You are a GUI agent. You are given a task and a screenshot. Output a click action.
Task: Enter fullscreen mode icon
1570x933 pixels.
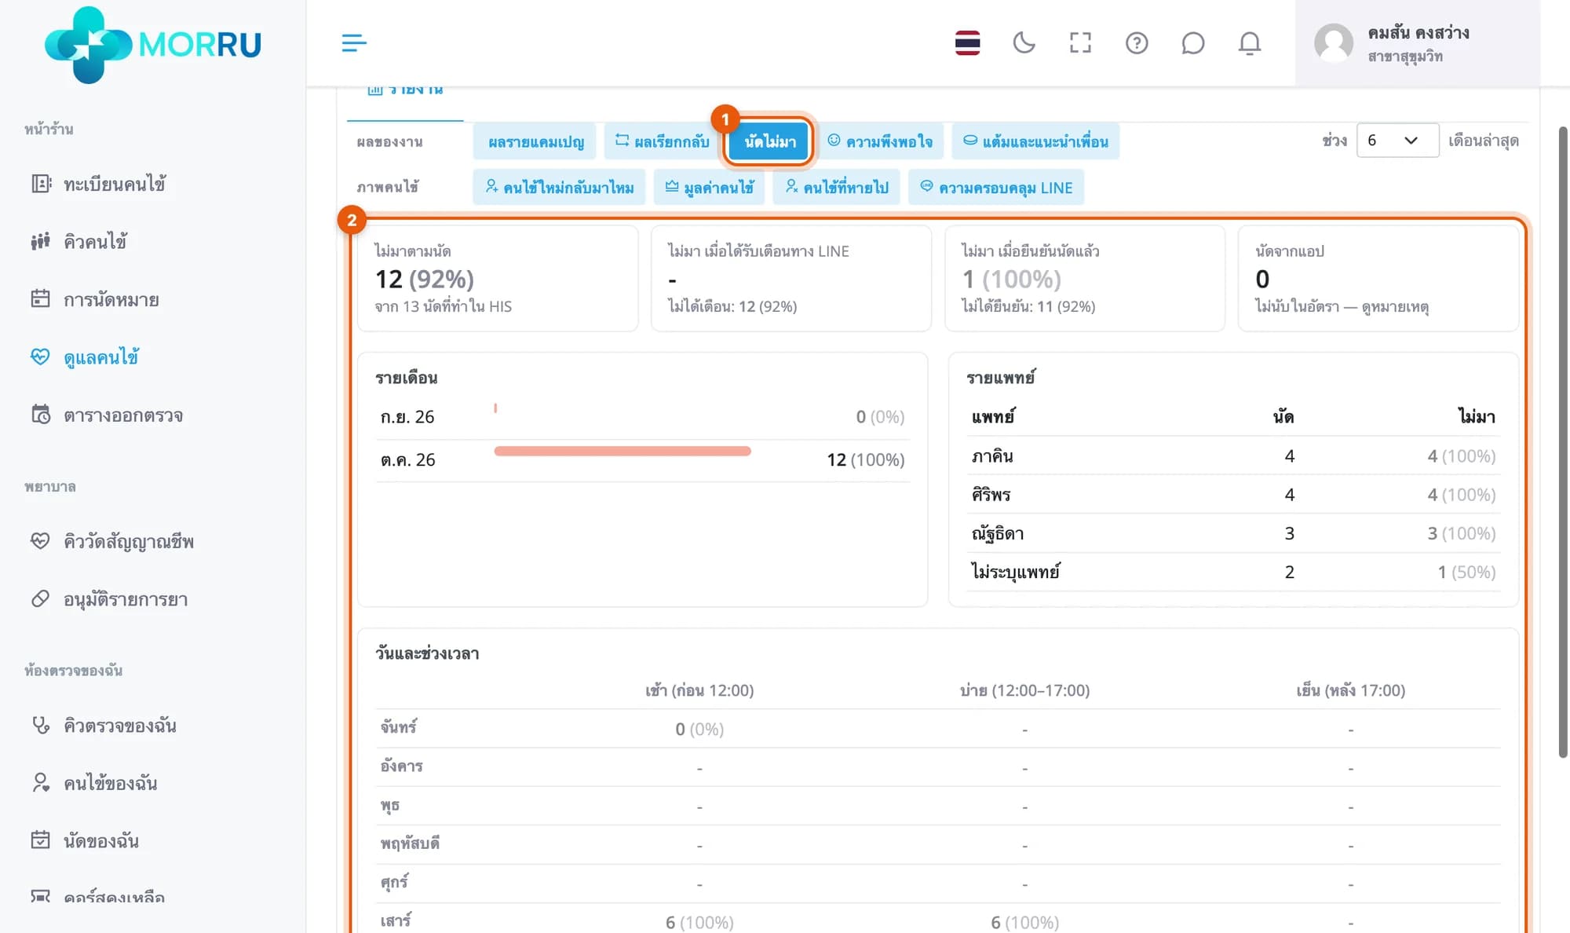click(x=1080, y=42)
